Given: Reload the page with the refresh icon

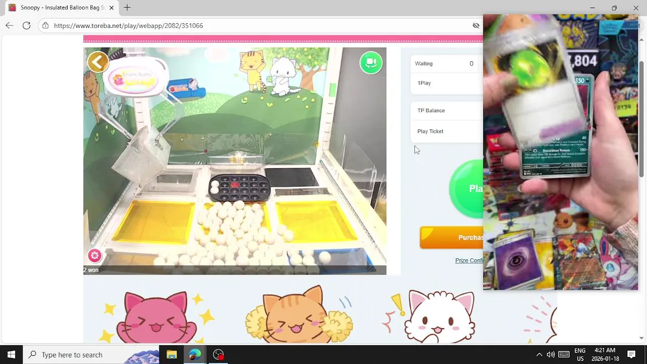Looking at the screenshot, I should [x=26, y=25].
